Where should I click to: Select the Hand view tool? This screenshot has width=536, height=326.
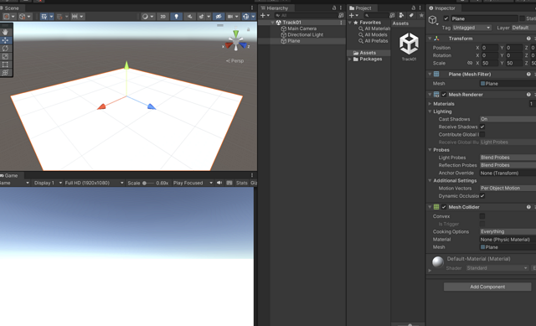point(6,32)
